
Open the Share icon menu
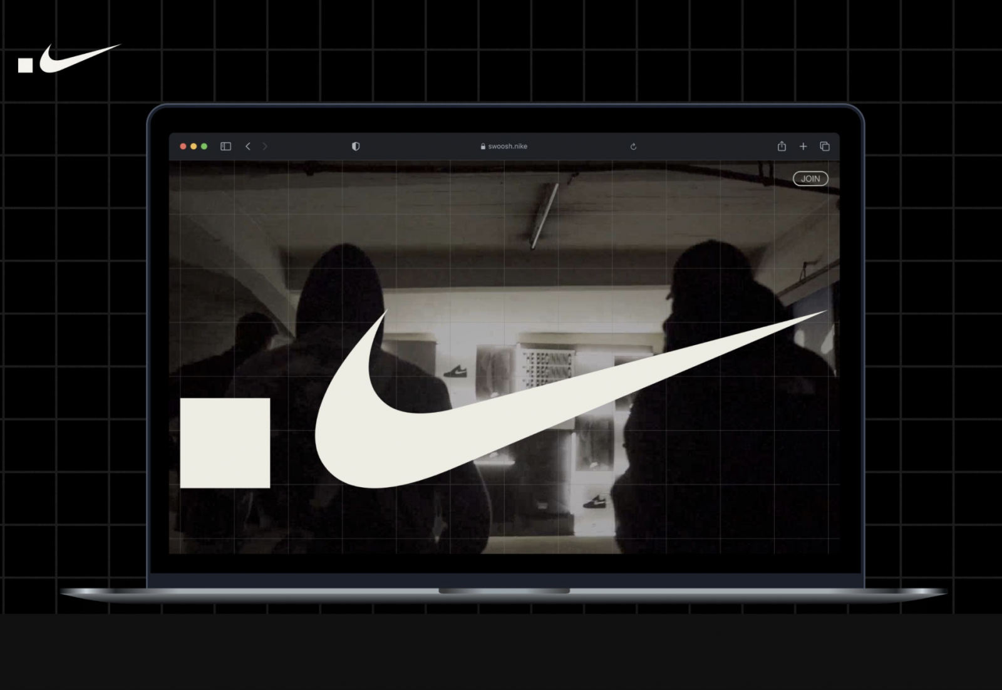point(782,146)
